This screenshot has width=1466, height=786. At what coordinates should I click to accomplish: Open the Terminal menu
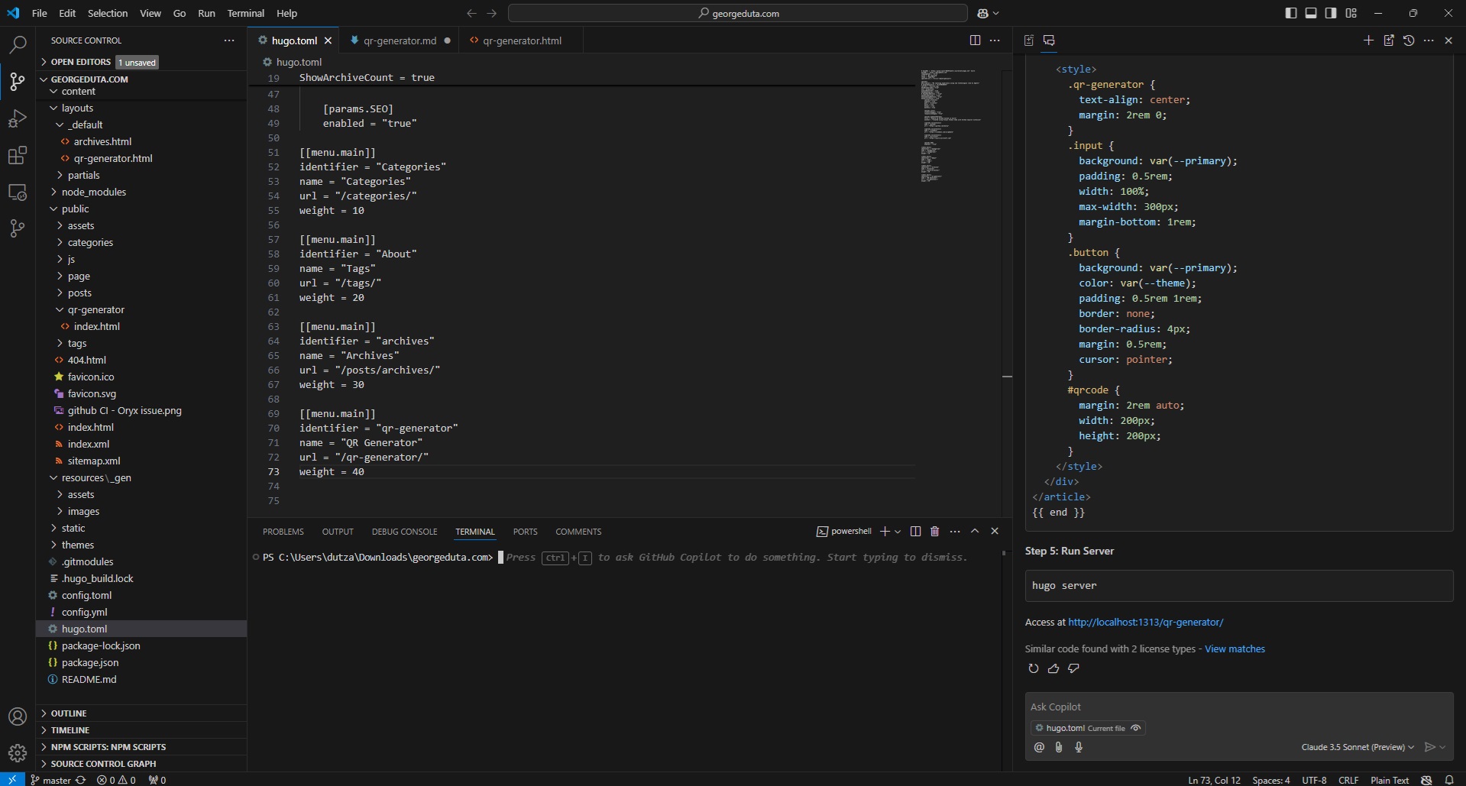pyautogui.click(x=245, y=13)
